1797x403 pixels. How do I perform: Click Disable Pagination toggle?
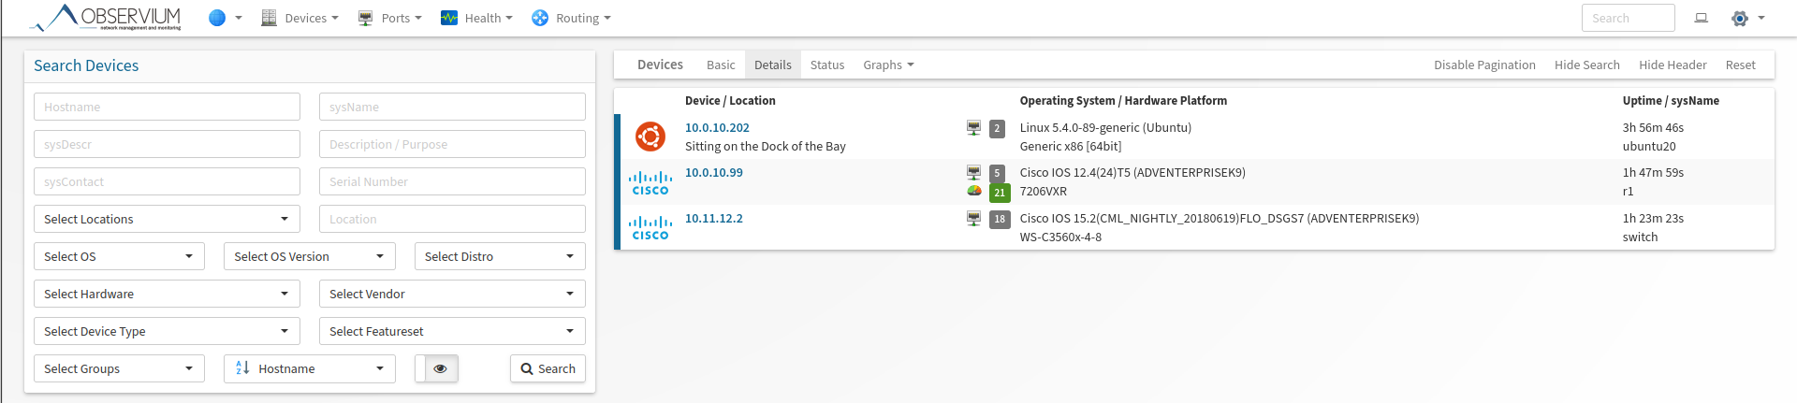tap(1484, 65)
